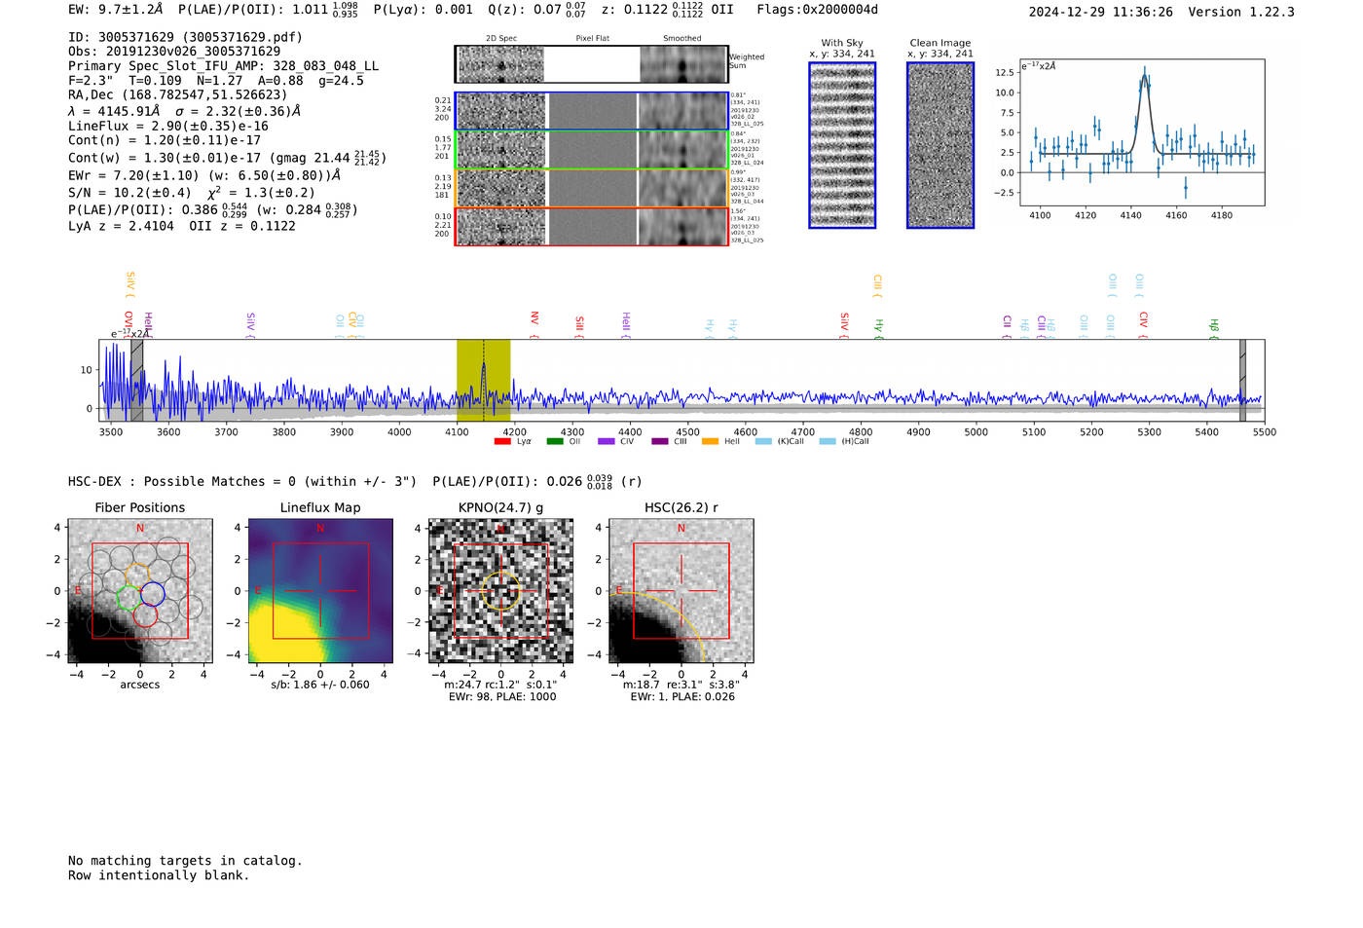Select the blue-bordered fiber 2D Spec cutout
The width and height of the screenshot is (1363, 928).
tap(501, 111)
